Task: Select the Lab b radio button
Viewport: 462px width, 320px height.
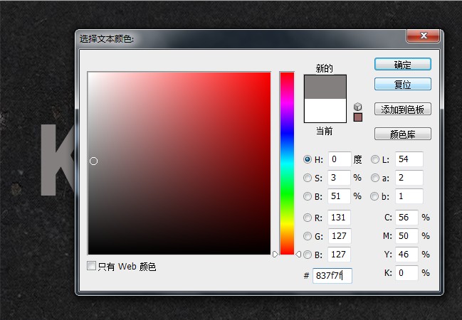Action: 374,196
